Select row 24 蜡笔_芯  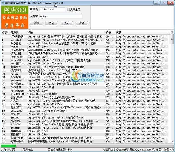click(84, 114)
